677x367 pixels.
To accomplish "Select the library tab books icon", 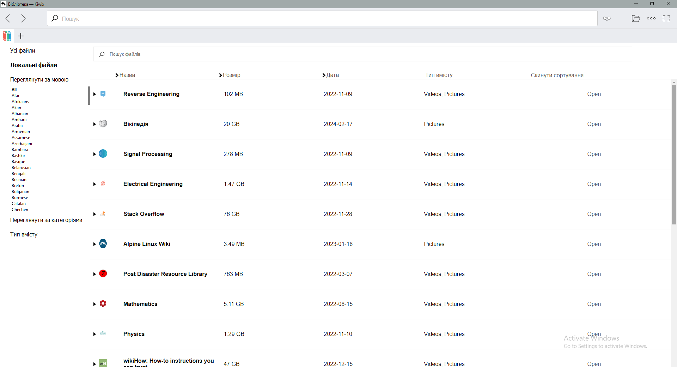I will coord(7,36).
